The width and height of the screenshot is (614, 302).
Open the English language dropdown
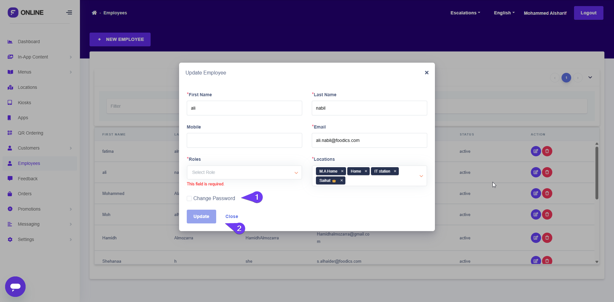point(504,13)
